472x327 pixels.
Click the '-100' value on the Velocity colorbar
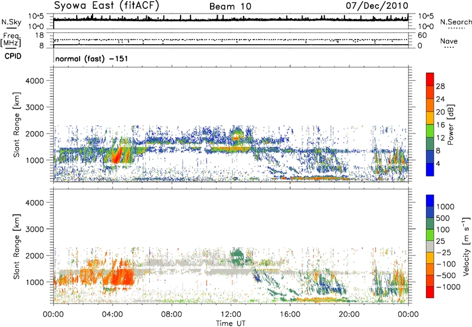pos(446,264)
